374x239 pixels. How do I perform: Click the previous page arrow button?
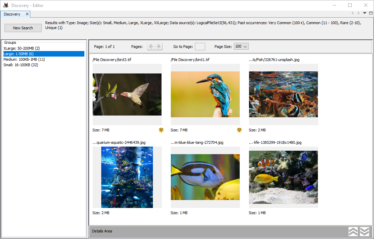151,47
